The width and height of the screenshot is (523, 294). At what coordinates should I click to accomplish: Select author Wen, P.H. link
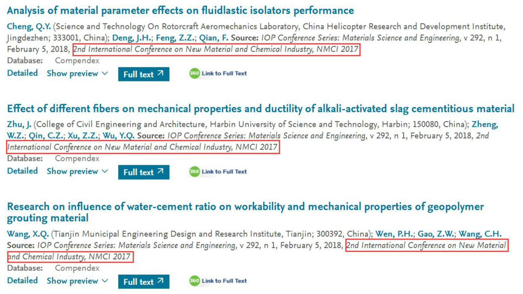pos(395,234)
